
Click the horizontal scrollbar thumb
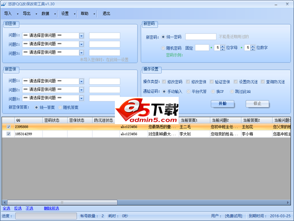click(62, 202)
